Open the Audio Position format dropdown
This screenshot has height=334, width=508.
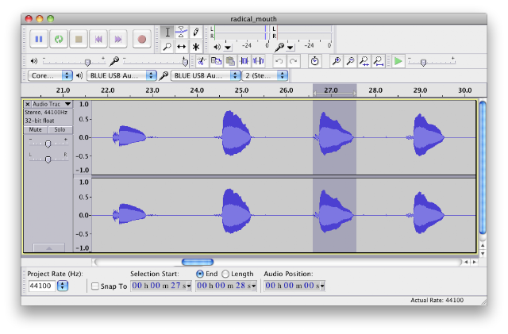(322, 286)
